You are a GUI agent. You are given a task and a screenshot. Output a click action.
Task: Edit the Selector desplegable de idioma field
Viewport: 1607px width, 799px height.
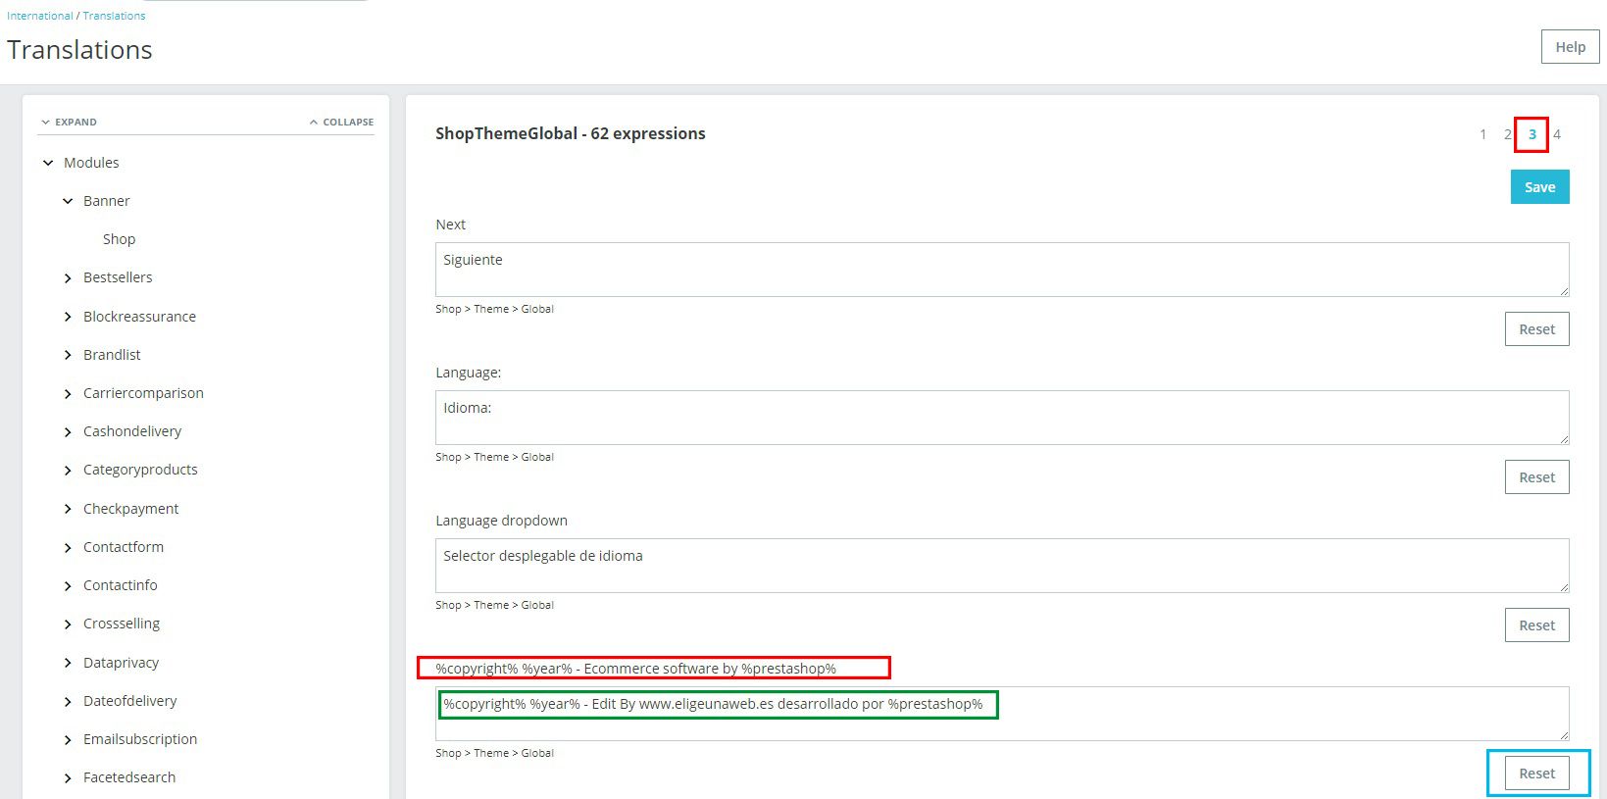1002,566
